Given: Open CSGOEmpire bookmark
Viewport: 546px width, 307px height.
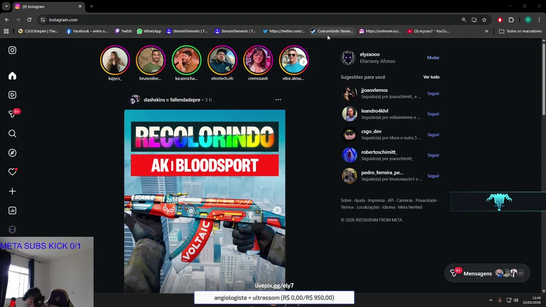Looking at the screenshot, I should tap(38, 31).
